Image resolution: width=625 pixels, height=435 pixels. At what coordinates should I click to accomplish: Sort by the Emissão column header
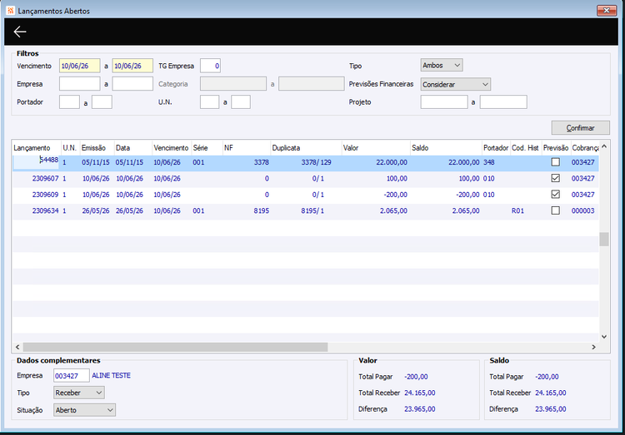coord(97,148)
